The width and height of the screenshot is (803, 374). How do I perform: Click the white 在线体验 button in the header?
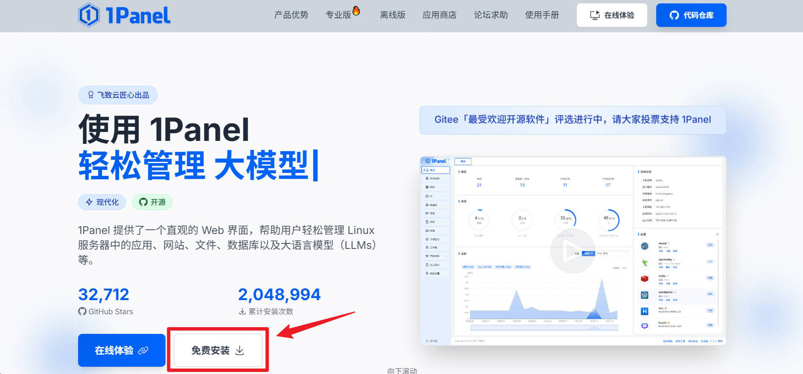click(612, 15)
